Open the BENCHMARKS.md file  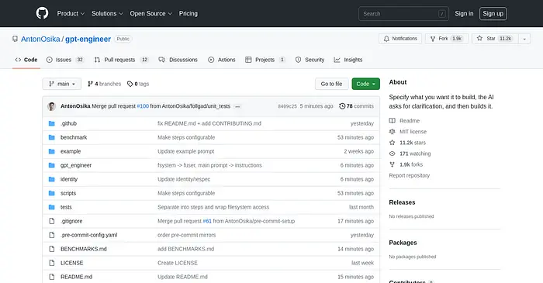coord(84,249)
